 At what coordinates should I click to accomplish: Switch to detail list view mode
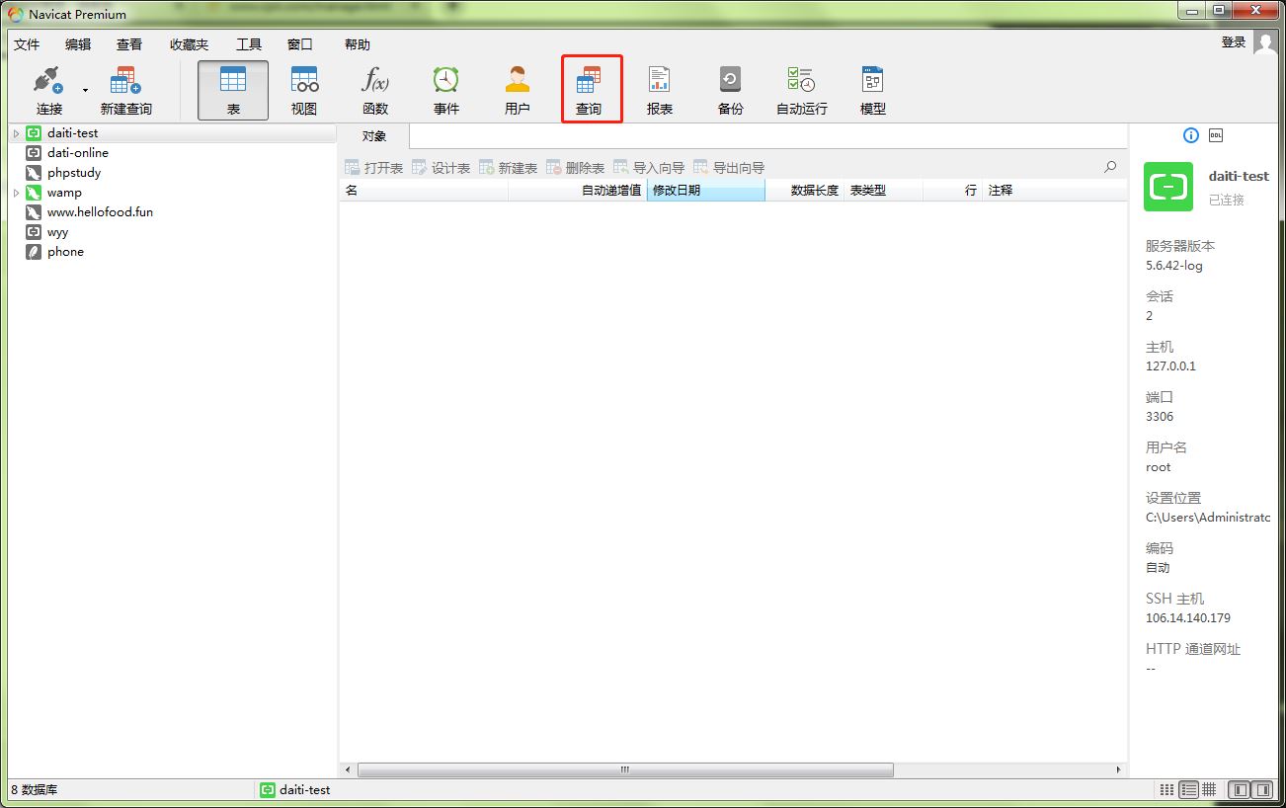pos(1188,790)
